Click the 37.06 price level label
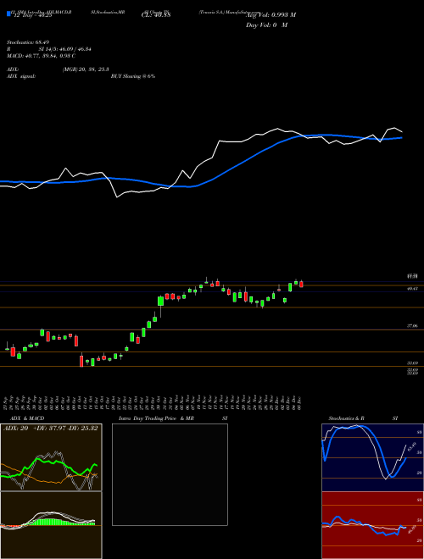424x559 pixels. pyautogui.click(x=412, y=326)
